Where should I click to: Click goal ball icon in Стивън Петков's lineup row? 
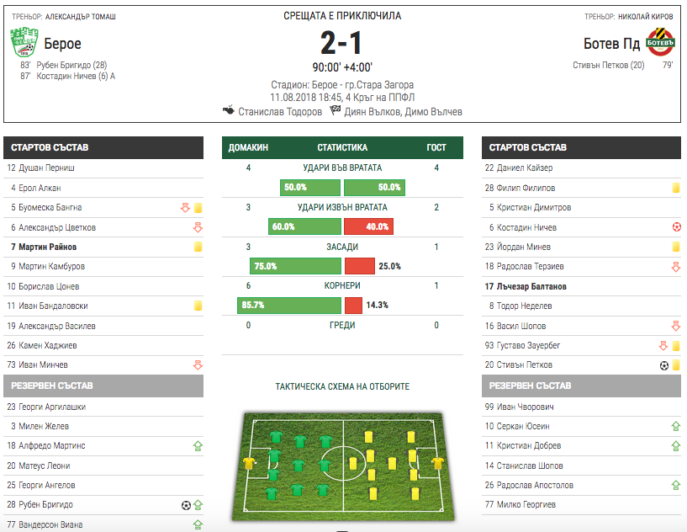point(663,365)
